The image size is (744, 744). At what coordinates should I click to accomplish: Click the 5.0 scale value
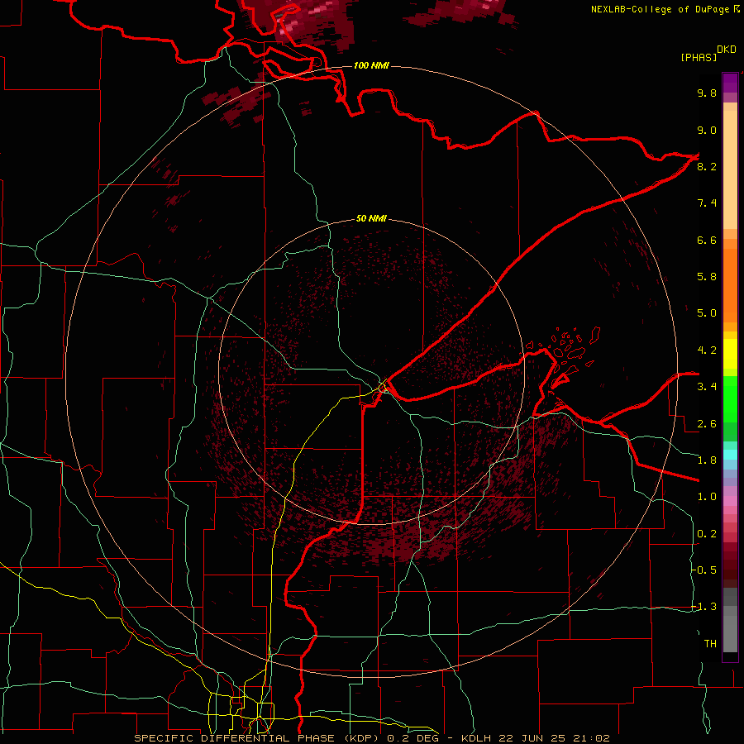coord(707,313)
